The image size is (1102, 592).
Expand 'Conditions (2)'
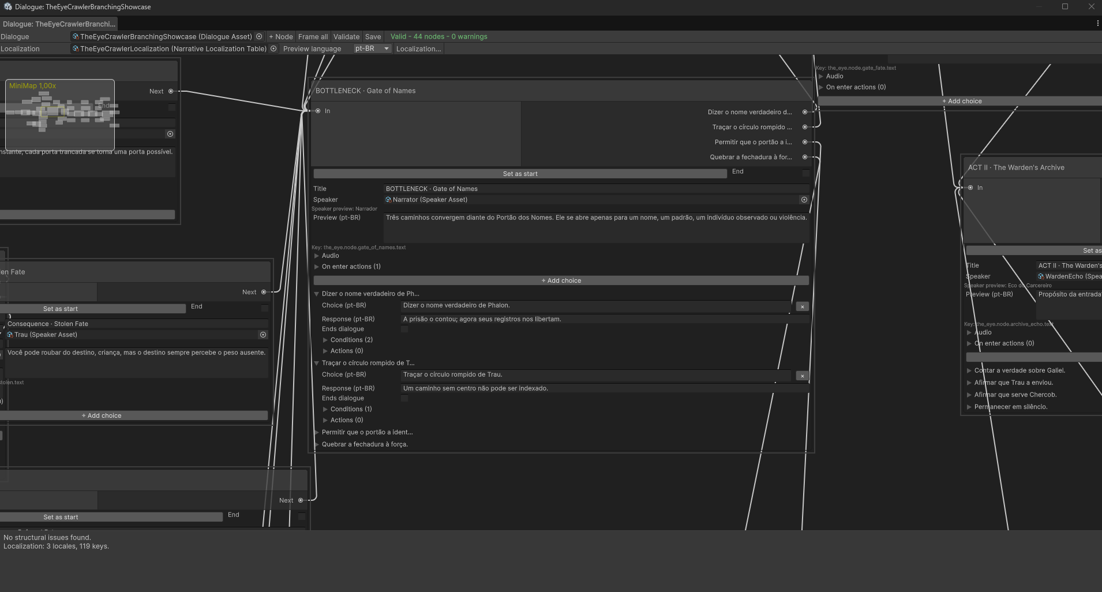[x=325, y=340]
